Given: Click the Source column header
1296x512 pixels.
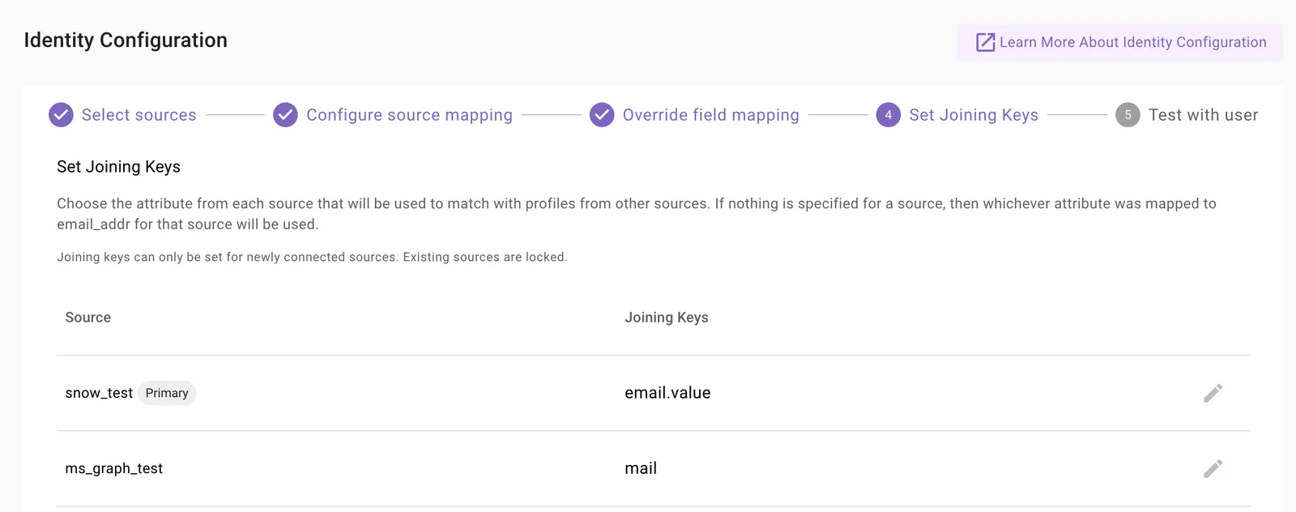Looking at the screenshot, I should (88, 318).
